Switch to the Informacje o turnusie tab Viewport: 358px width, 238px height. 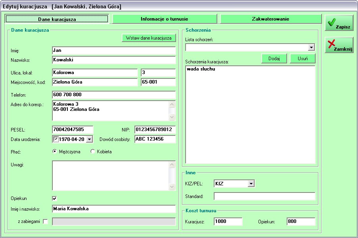point(164,19)
